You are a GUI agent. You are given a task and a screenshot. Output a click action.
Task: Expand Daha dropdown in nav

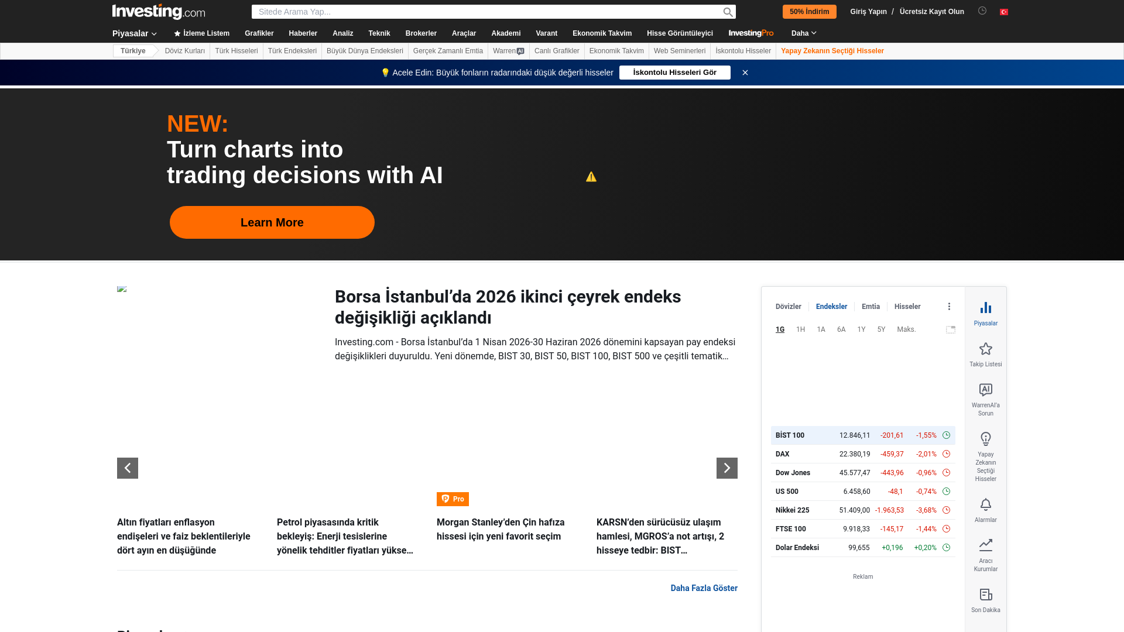[804, 33]
